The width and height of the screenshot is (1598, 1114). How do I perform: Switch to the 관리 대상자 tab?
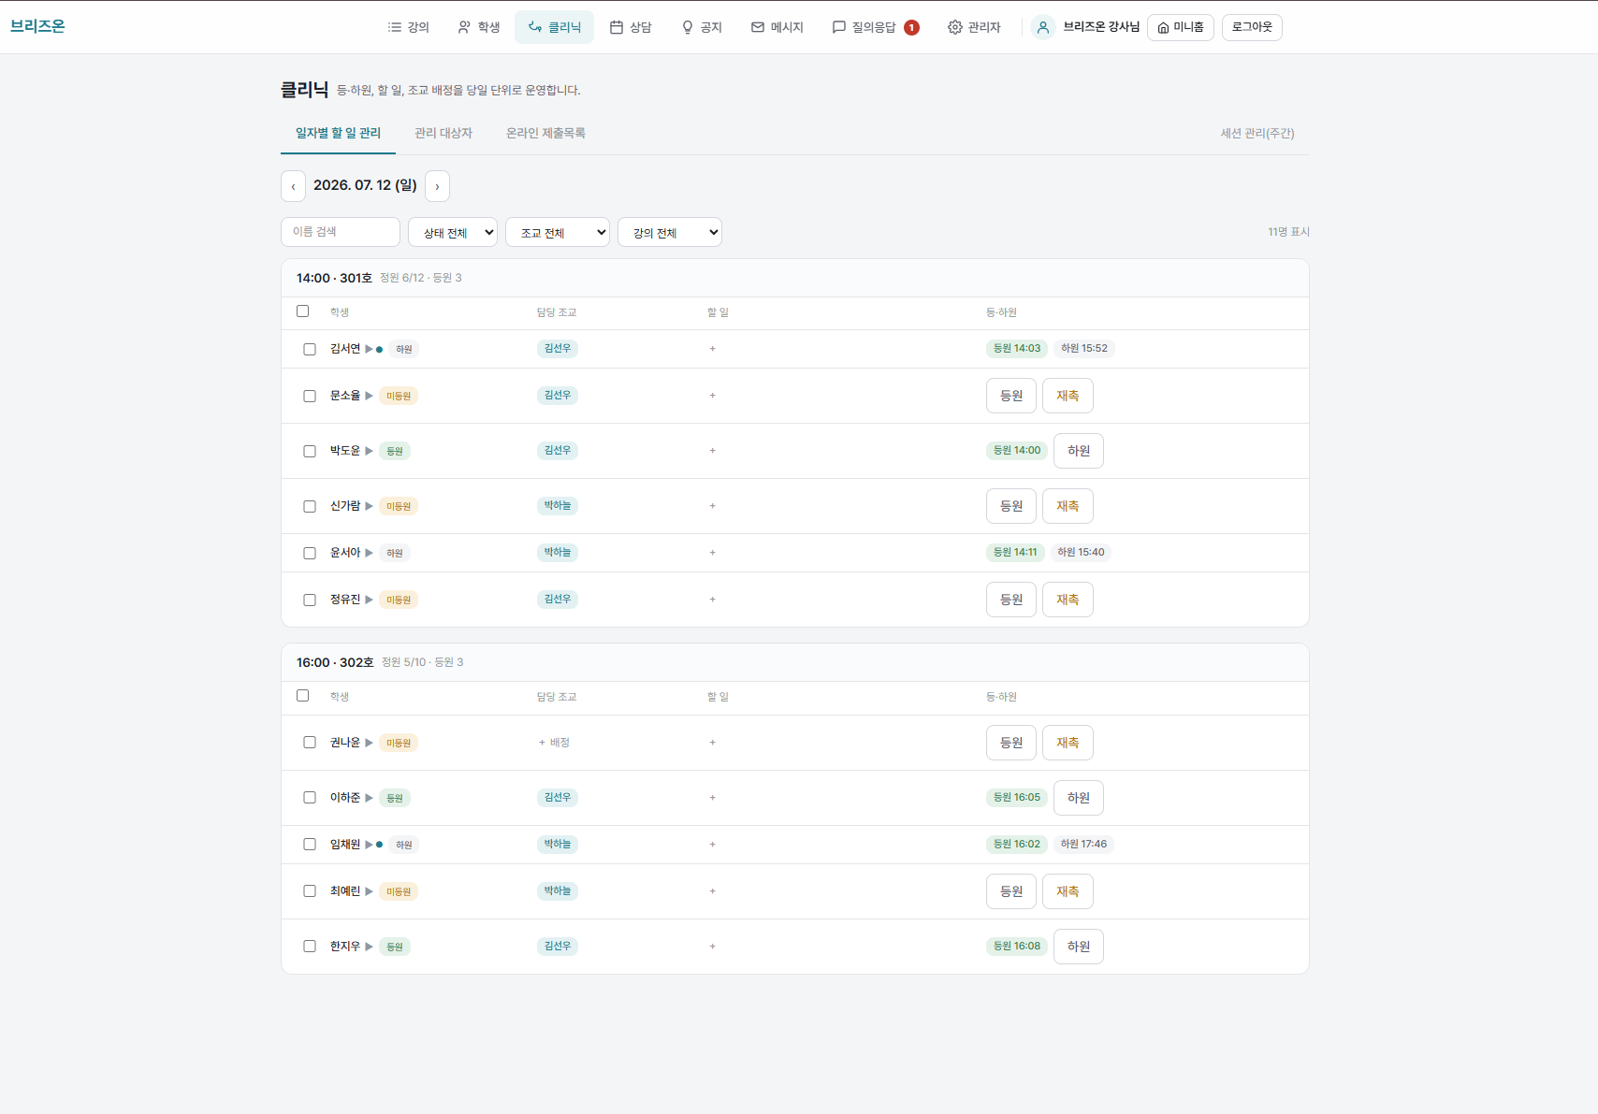pyautogui.click(x=443, y=133)
